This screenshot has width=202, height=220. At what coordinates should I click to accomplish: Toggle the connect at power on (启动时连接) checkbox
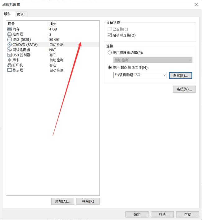(x=110, y=35)
